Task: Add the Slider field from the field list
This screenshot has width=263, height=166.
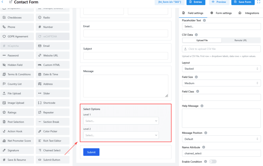Action: (53, 93)
